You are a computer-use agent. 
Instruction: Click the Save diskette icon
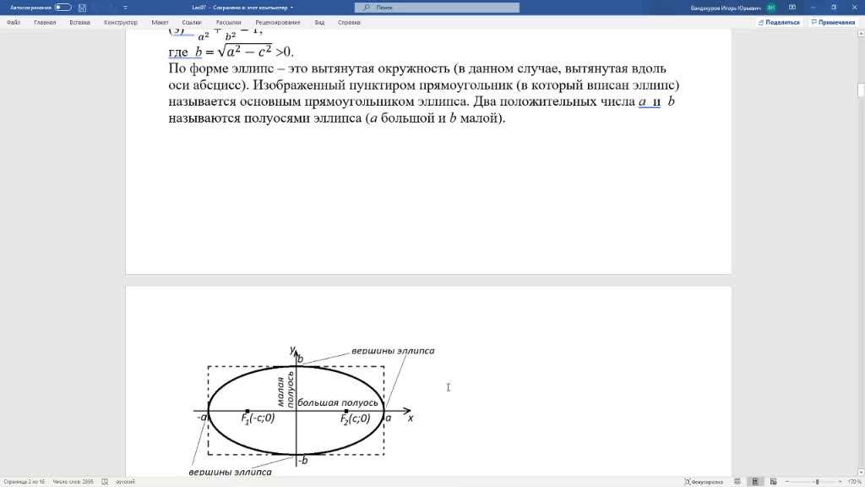pyautogui.click(x=82, y=8)
